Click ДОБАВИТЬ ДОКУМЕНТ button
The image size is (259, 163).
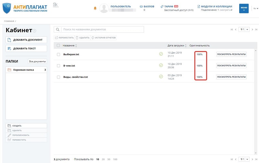tap(26, 40)
